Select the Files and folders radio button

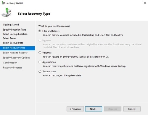(40, 31)
